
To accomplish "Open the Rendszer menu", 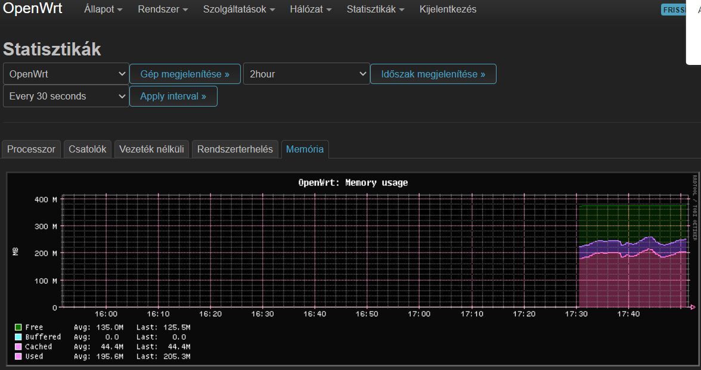I will (x=163, y=10).
